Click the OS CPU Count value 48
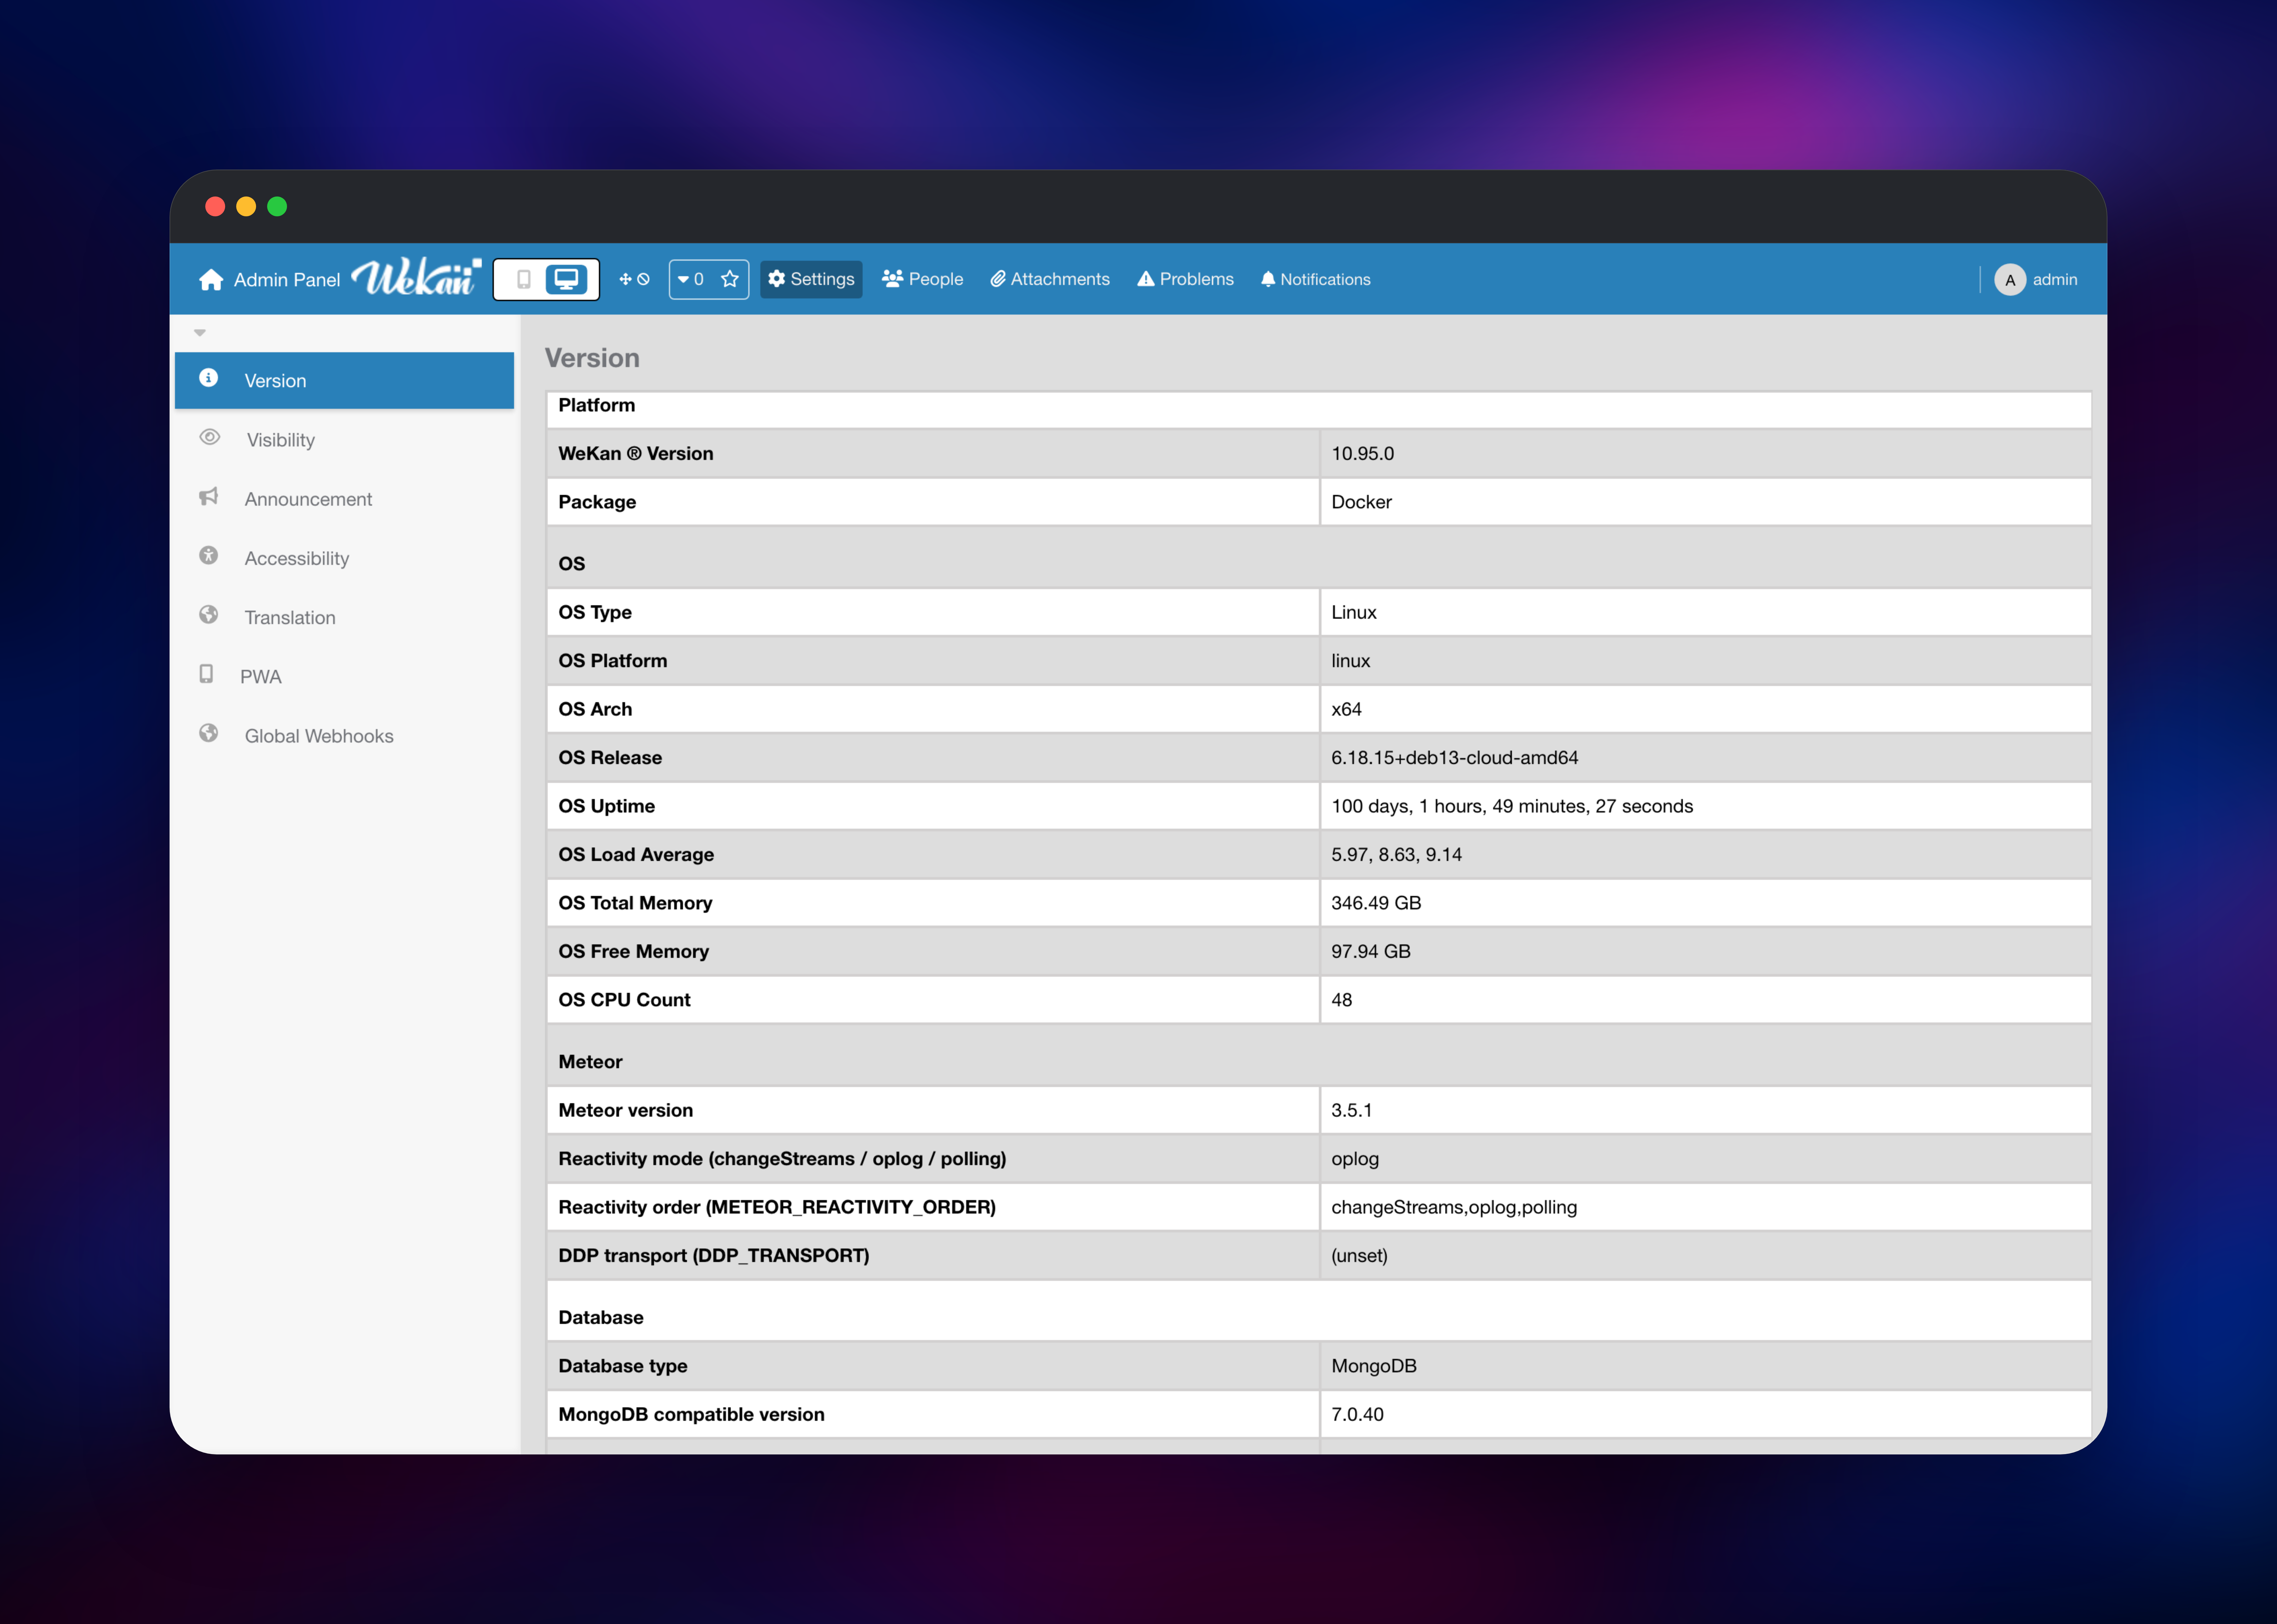This screenshot has width=2277, height=1624. pyautogui.click(x=1342, y=1000)
